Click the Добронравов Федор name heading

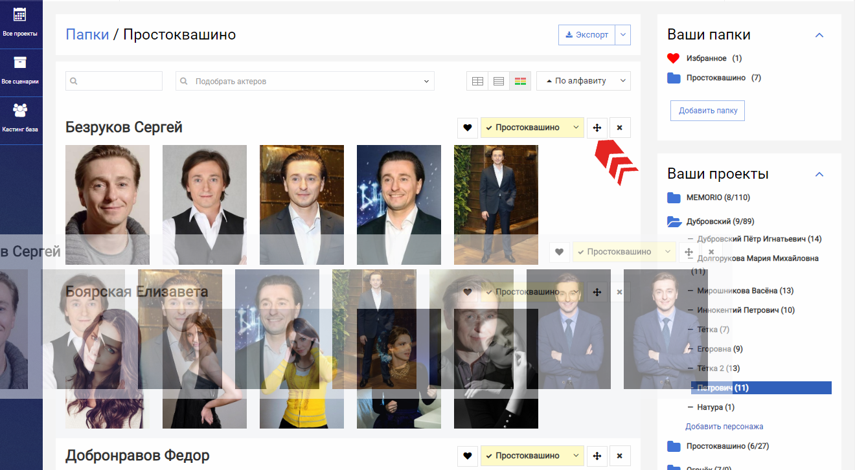(137, 456)
